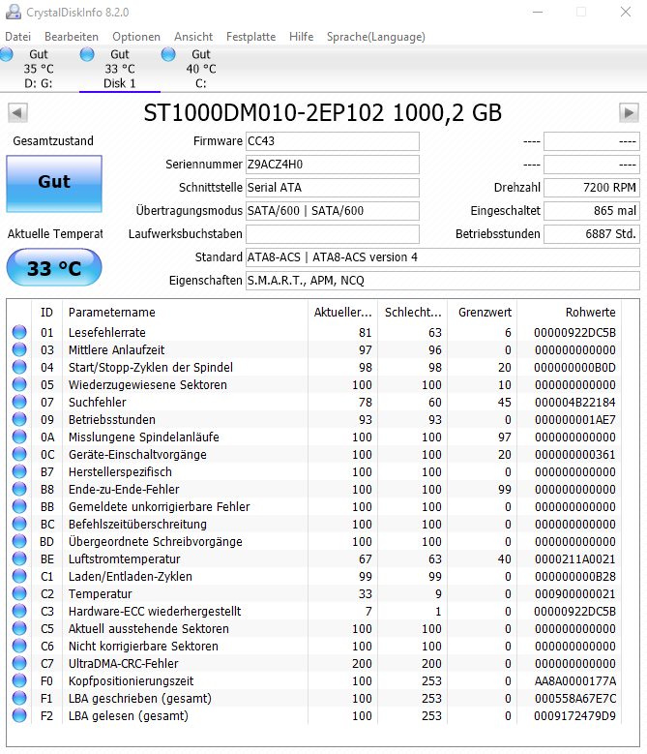Click the Rohwerte column header
Image resolution: width=647 pixels, height=754 pixels.
[570, 313]
